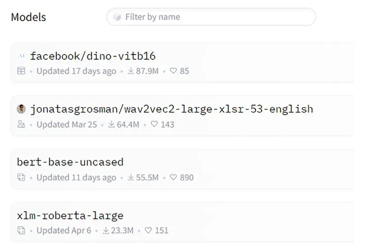Open the bert-base-uncased model page
The width and height of the screenshot is (366, 250).
(x=70, y=162)
